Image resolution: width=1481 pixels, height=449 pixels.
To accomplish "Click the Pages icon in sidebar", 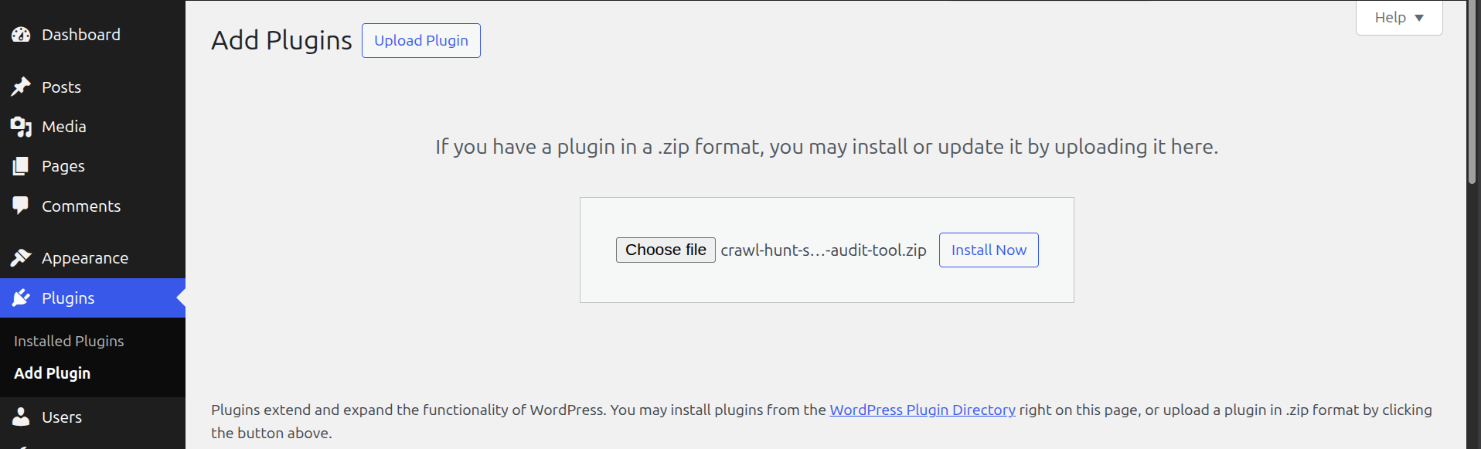I will [21, 166].
